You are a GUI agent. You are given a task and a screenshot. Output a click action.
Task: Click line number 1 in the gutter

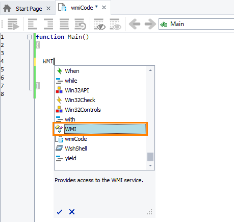click(x=2, y=37)
